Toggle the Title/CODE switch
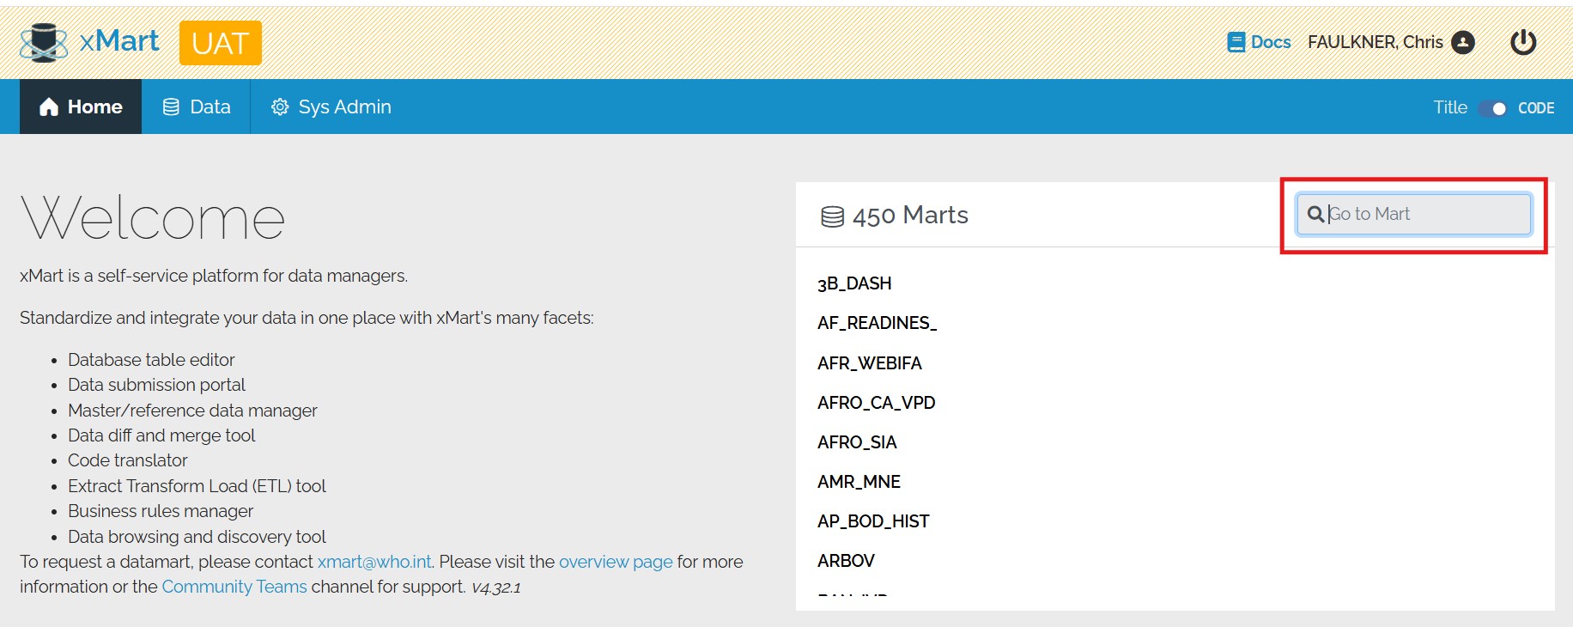Screen dimensions: 1573x627 click(1493, 108)
